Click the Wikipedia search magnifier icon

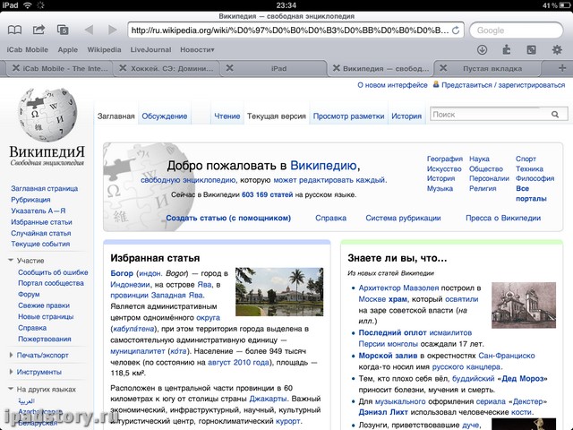click(555, 115)
